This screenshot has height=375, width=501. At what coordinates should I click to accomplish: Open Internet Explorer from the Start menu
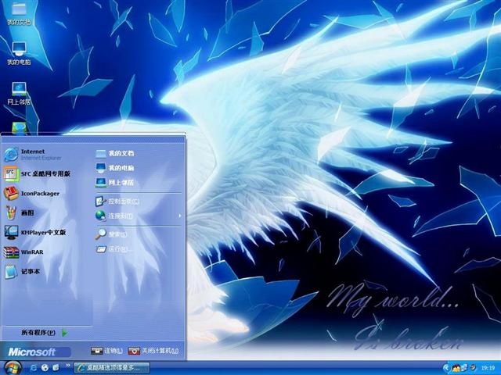(34, 155)
